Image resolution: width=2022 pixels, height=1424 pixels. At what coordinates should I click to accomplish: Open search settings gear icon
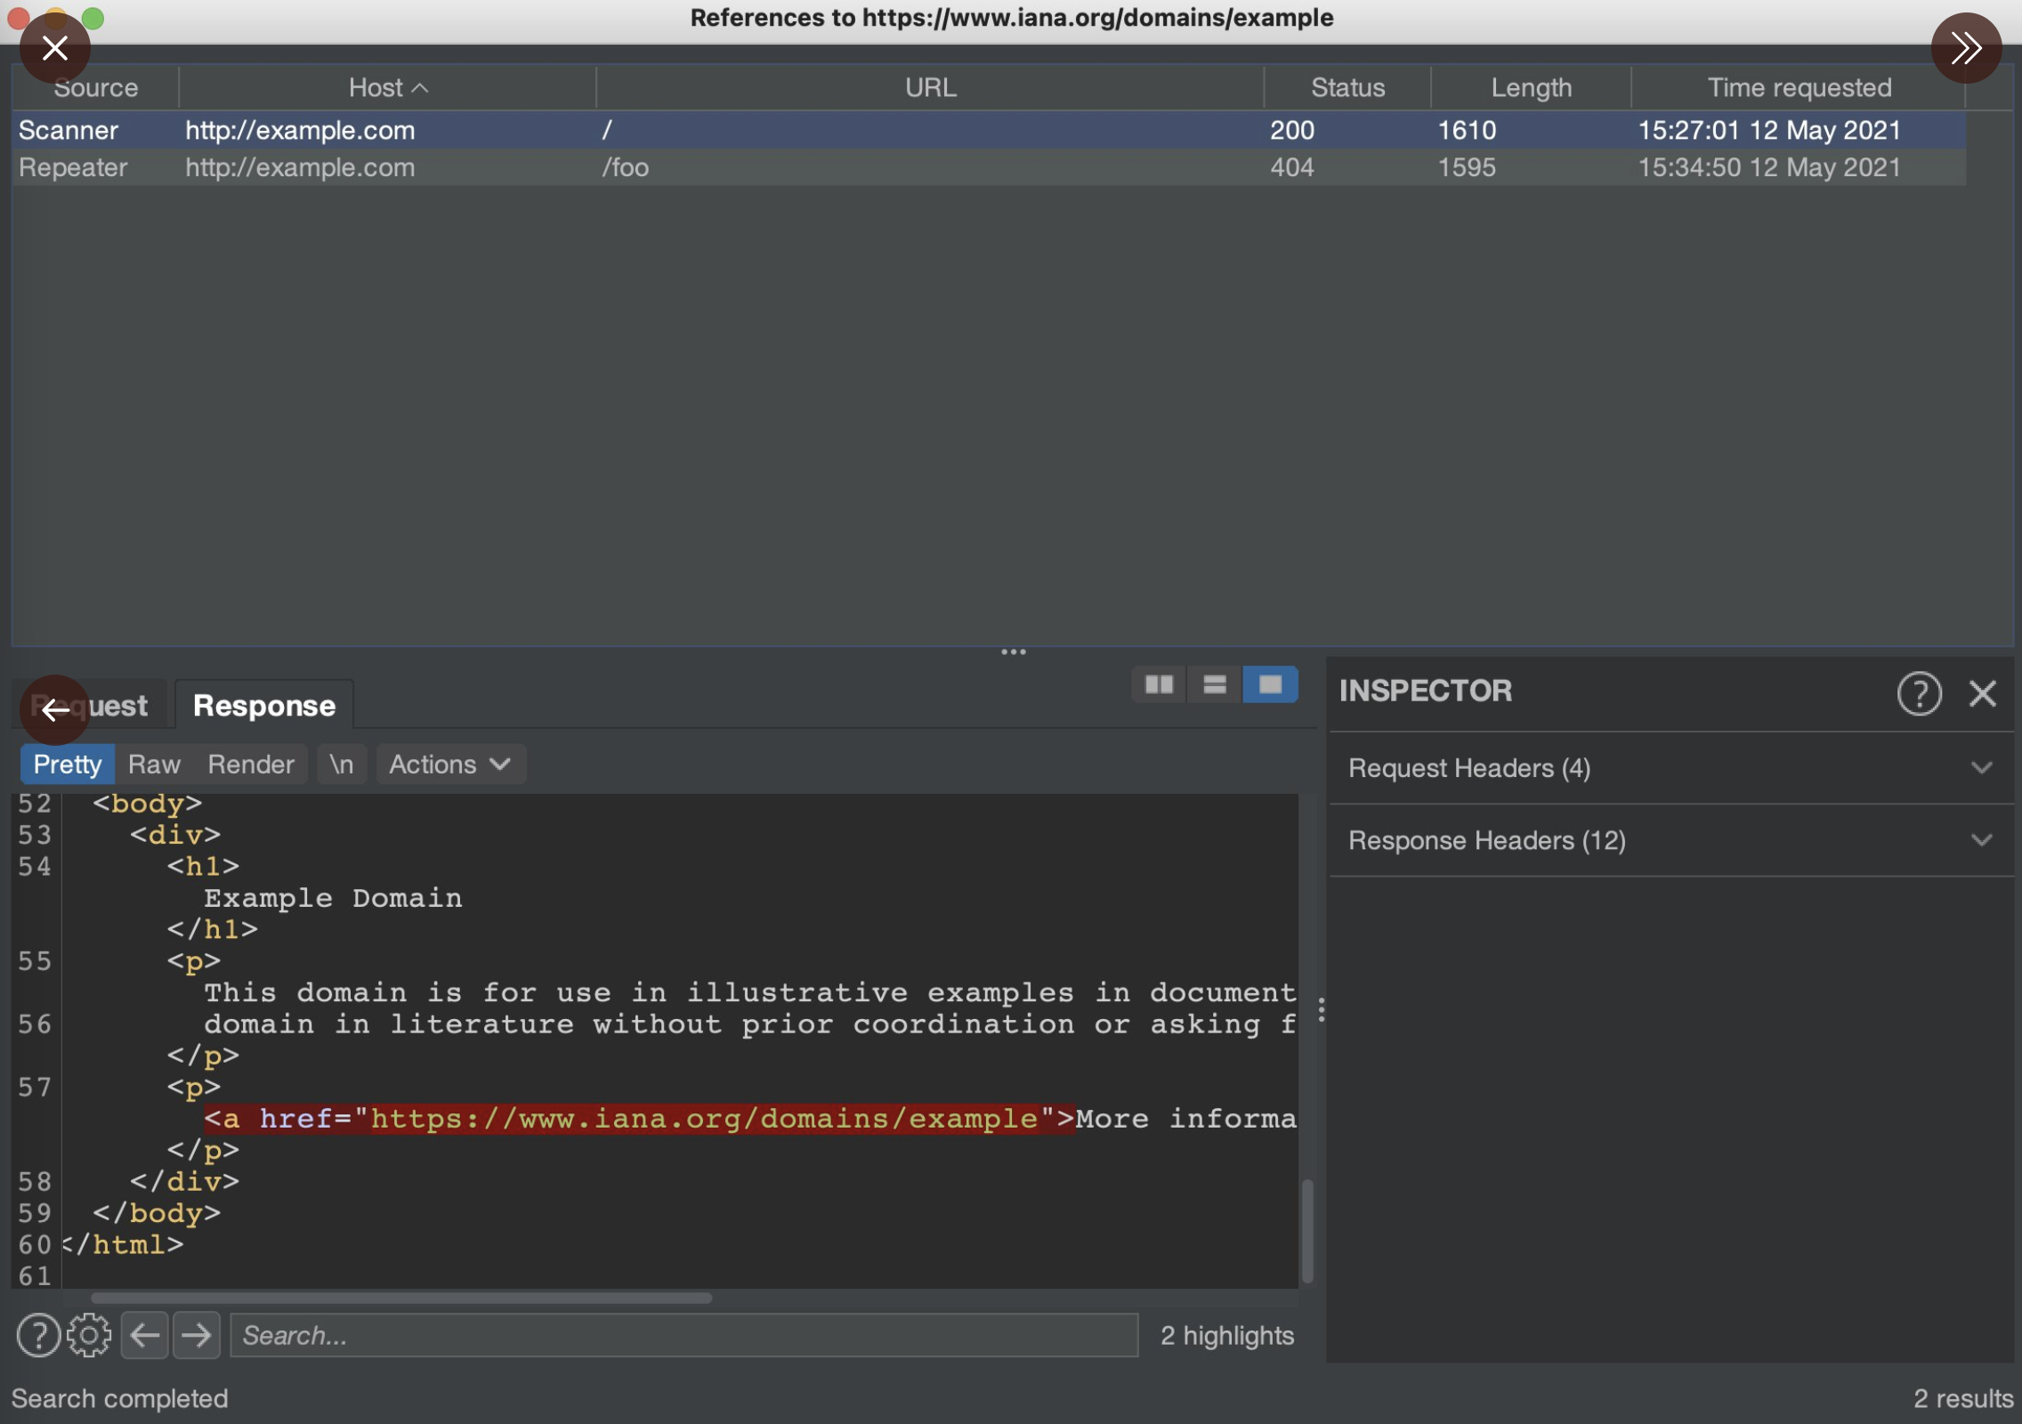tap(89, 1335)
